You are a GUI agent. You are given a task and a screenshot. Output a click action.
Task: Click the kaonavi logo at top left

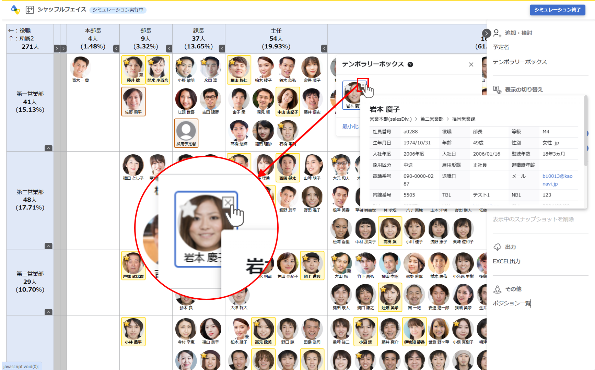[15, 10]
